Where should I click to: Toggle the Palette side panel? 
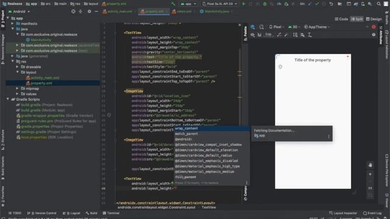pyautogui.click(x=245, y=34)
